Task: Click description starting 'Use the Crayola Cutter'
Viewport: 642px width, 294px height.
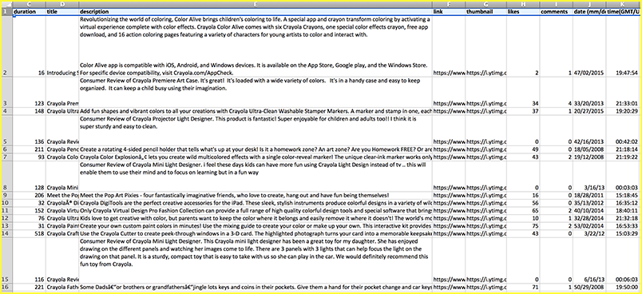Action: click(x=256, y=233)
